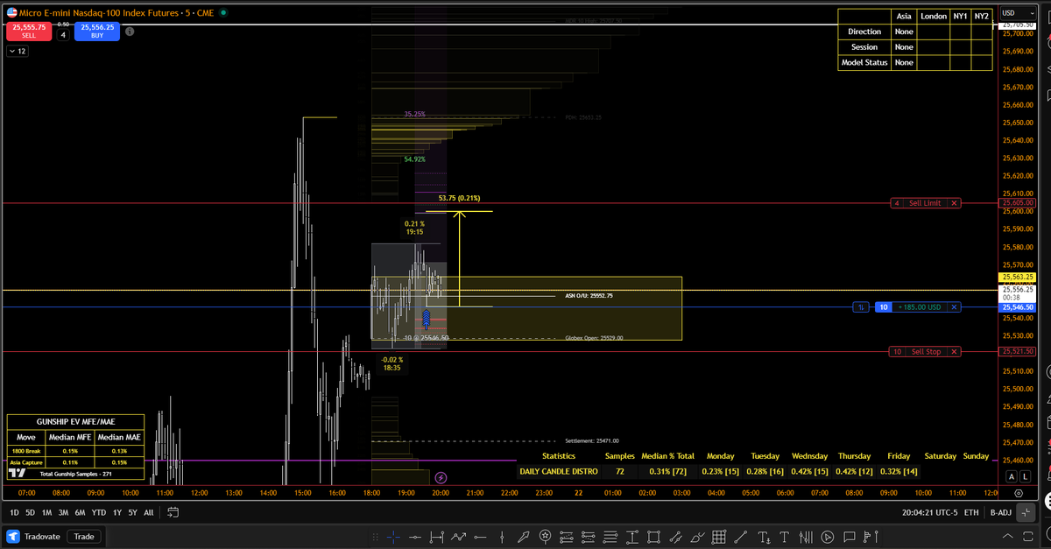
Task: Cancel the Sell Limit order with its X
Action: click(x=955, y=203)
